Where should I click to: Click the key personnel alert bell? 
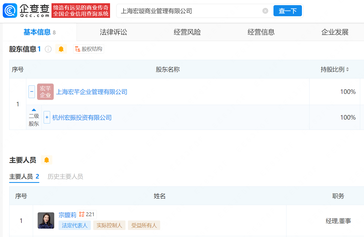[x=47, y=160]
